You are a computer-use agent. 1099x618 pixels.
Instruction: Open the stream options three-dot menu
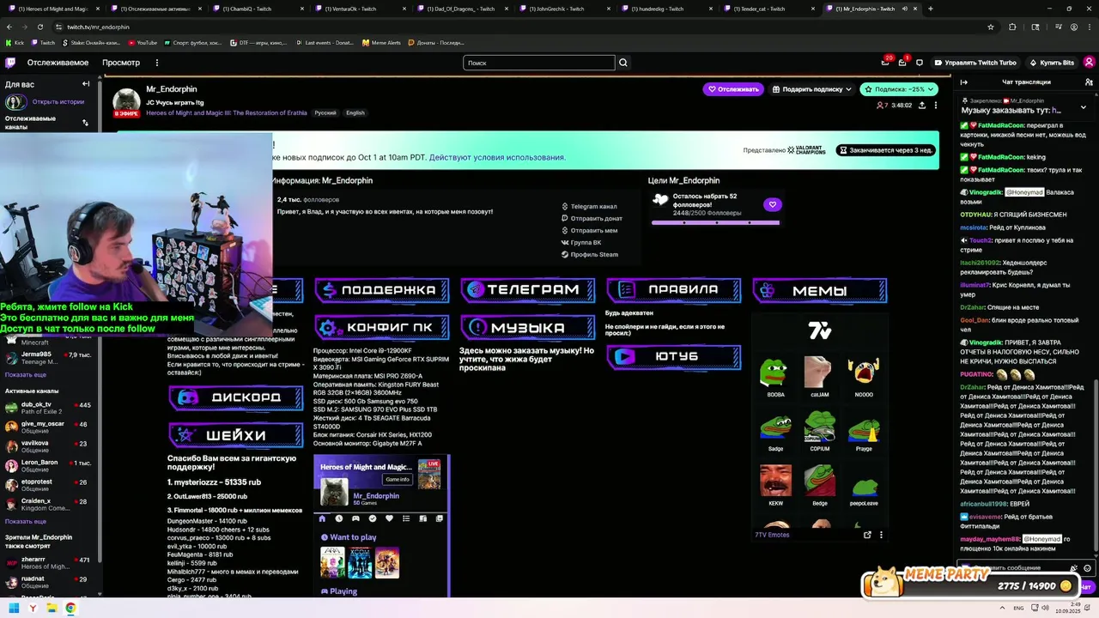click(x=936, y=106)
